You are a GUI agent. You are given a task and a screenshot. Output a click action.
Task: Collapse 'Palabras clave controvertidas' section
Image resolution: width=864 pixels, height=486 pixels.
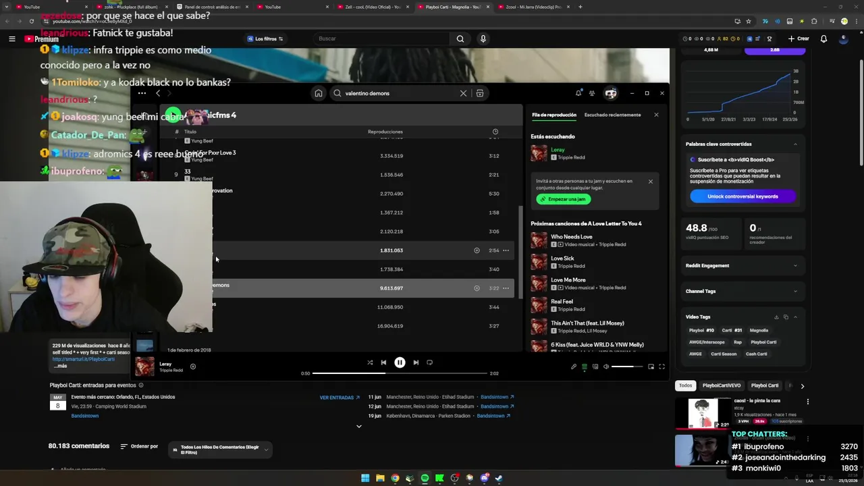[x=795, y=144]
